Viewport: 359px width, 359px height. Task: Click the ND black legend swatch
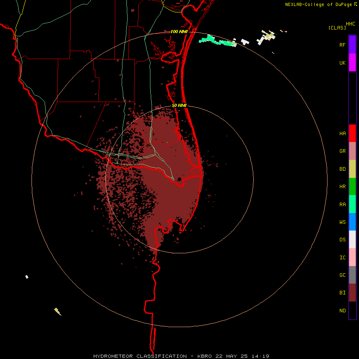click(x=352, y=310)
